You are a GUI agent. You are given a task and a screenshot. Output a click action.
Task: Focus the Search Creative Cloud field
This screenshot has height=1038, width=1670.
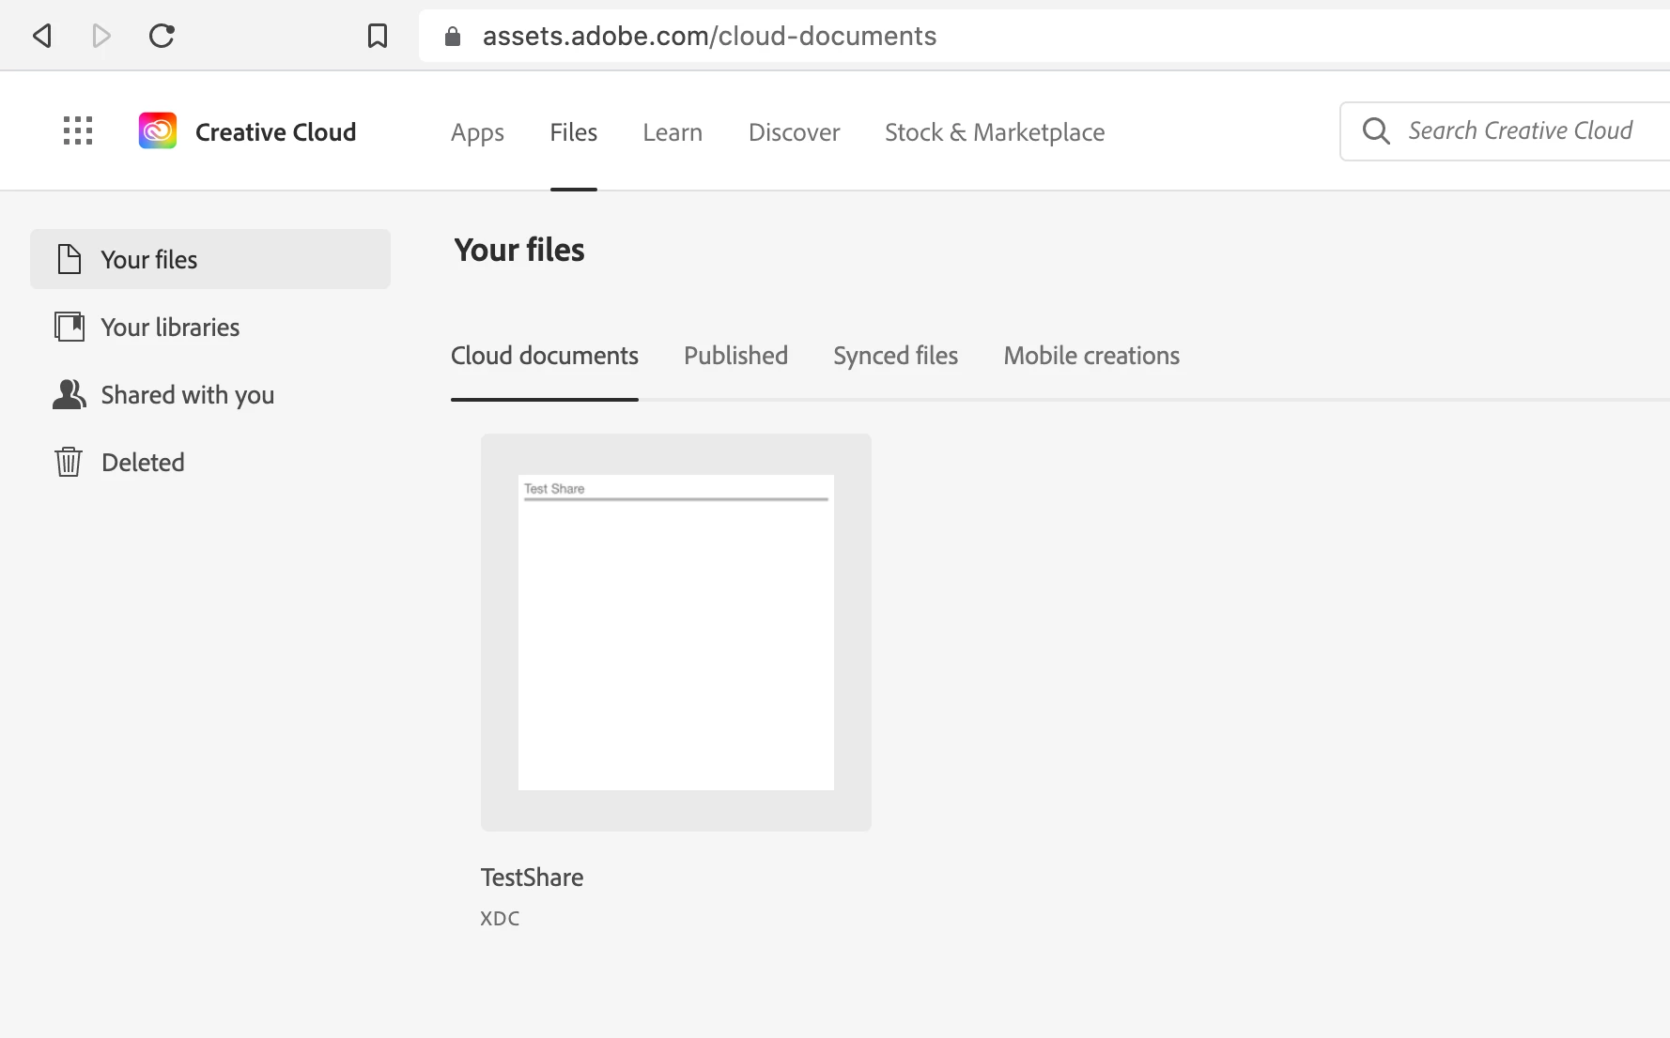click(x=1505, y=130)
